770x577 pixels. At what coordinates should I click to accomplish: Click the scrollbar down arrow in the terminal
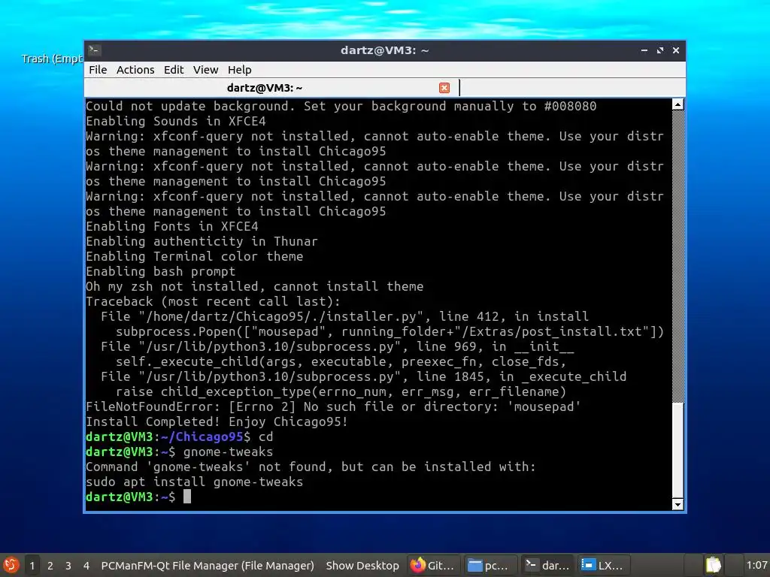[x=678, y=504]
